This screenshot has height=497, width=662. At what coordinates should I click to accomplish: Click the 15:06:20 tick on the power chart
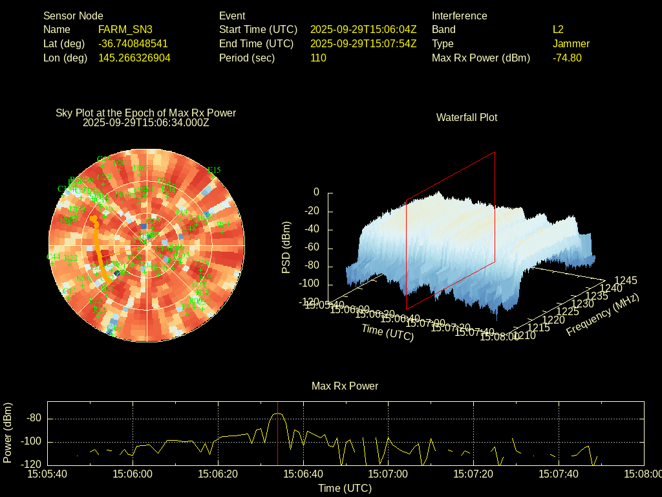pos(218,474)
